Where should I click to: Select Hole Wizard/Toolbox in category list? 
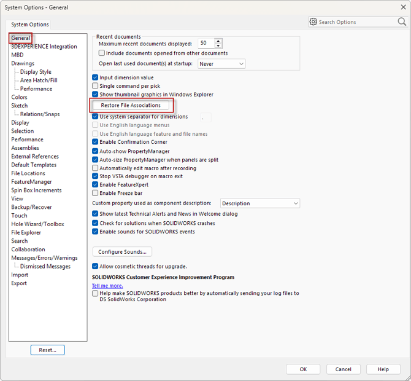click(x=37, y=224)
